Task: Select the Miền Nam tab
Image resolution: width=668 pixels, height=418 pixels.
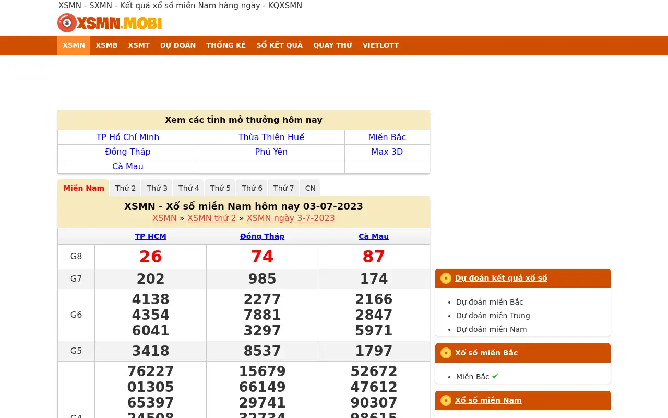Action: 83,188
